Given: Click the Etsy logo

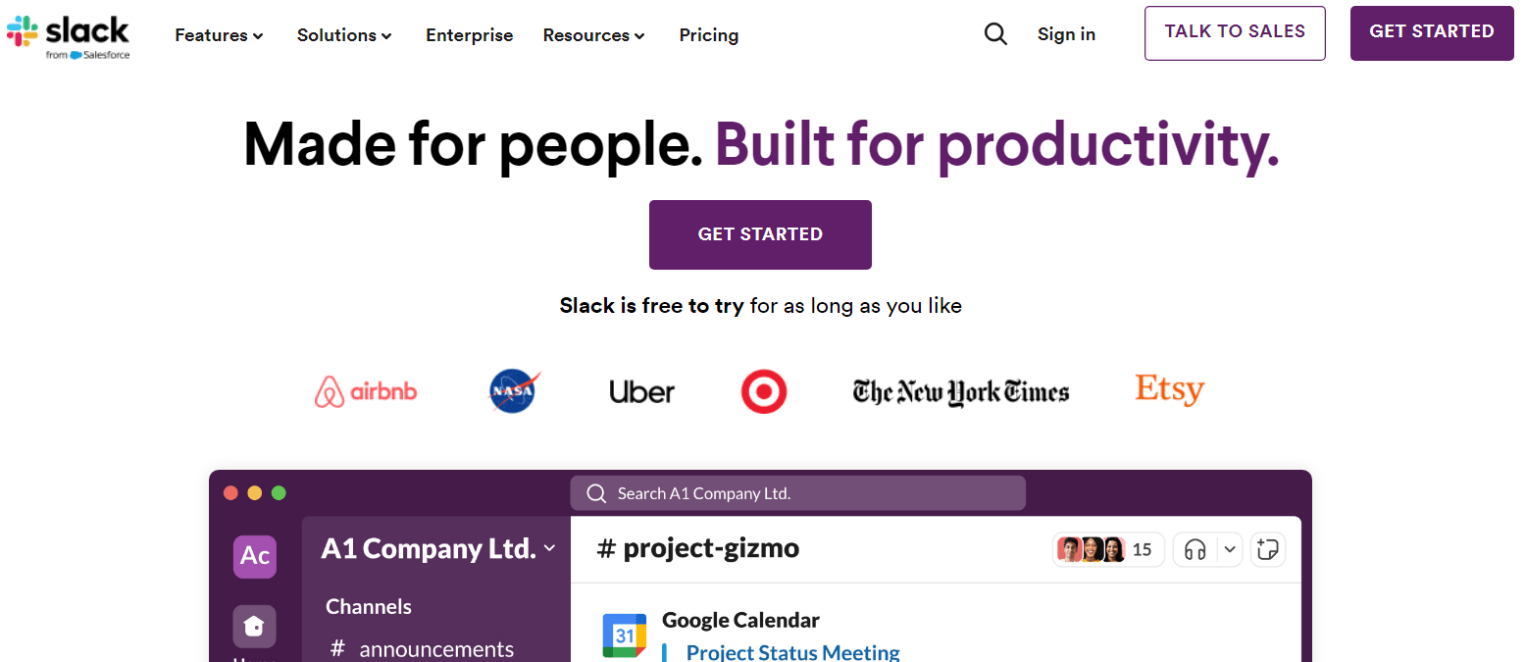Looking at the screenshot, I should click(x=1169, y=389).
